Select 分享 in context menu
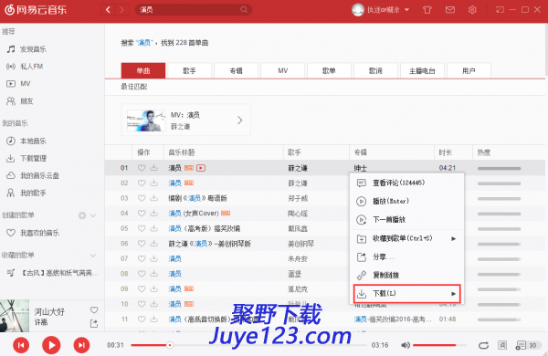Viewport: 548px width, 356px height. click(x=406, y=257)
